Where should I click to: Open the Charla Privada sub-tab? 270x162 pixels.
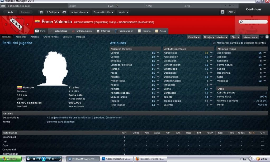coord(51,37)
